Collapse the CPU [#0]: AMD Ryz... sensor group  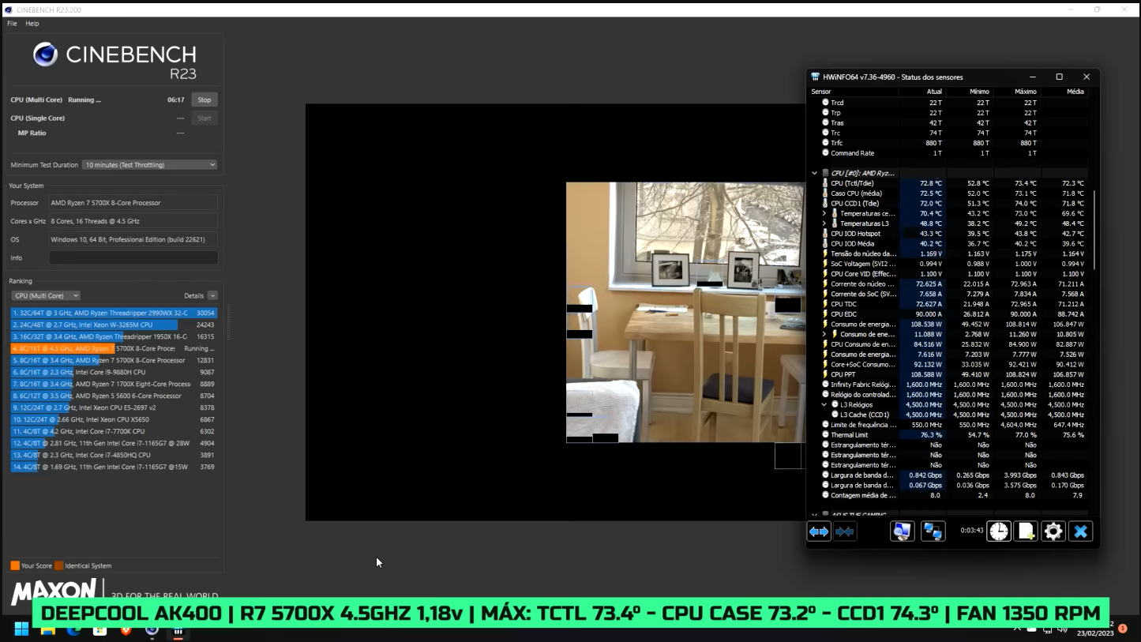tap(815, 173)
